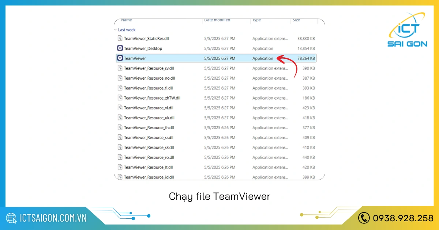Viewport: 439px width, 230px height.
Task: Click the TeamViewer_Resource_sk.dll file icon
Action: (120, 147)
